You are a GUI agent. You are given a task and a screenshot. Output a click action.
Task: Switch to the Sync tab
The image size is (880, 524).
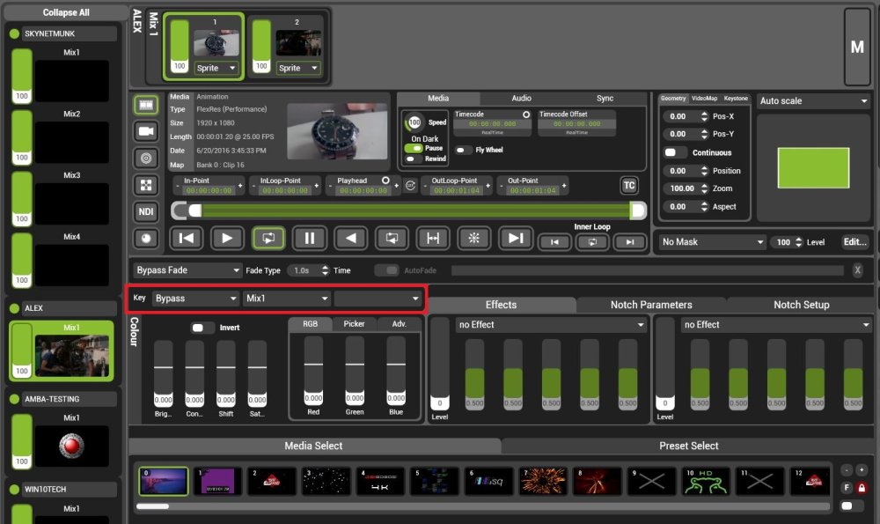coord(605,99)
